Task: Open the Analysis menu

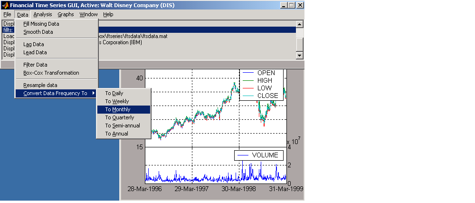Action: pyautogui.click(x=43, y=14)
